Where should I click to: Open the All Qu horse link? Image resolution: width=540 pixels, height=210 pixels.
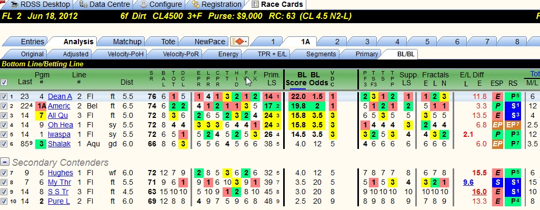(x=58, y=116)
